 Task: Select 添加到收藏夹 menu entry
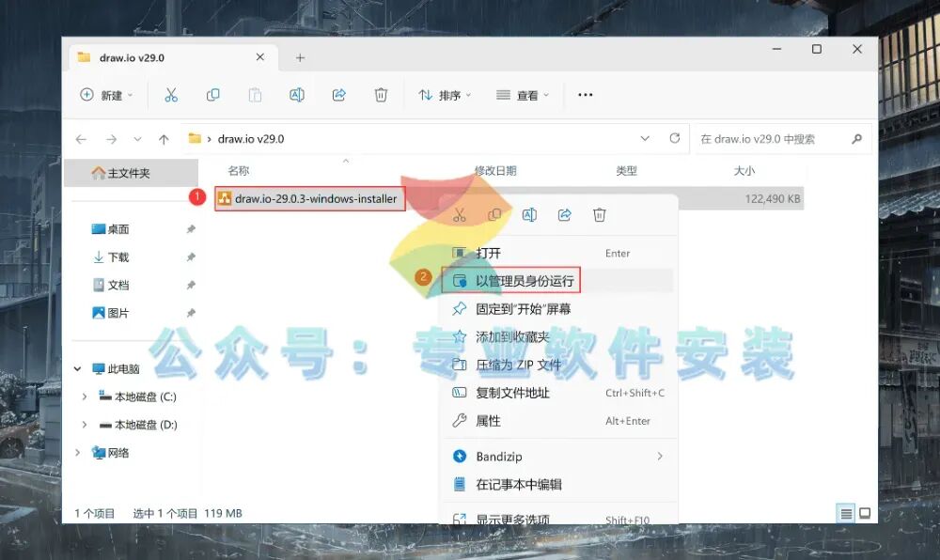(x=560, y=336)
